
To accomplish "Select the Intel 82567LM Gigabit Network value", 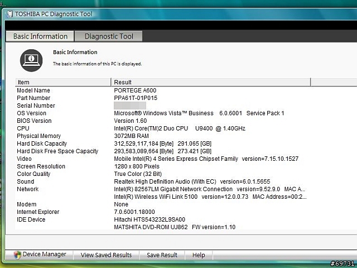I will pos(210,189).
